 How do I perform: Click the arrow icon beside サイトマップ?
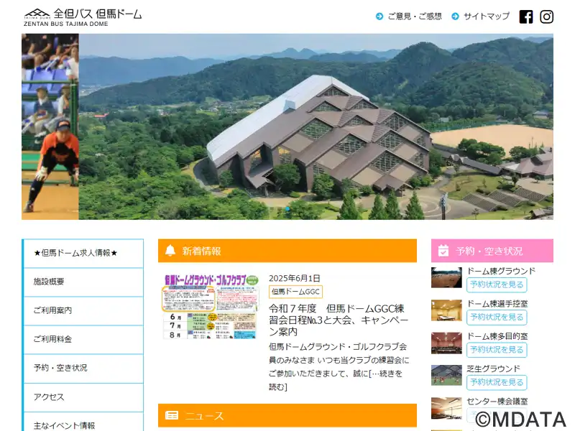455,17
